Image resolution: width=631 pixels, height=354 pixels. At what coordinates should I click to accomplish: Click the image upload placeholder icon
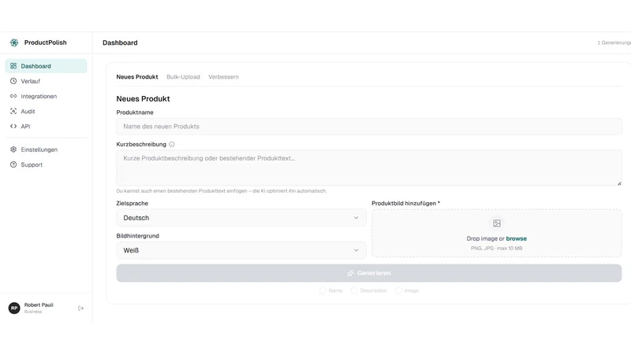pyautogui.click(x=497, y=223)
